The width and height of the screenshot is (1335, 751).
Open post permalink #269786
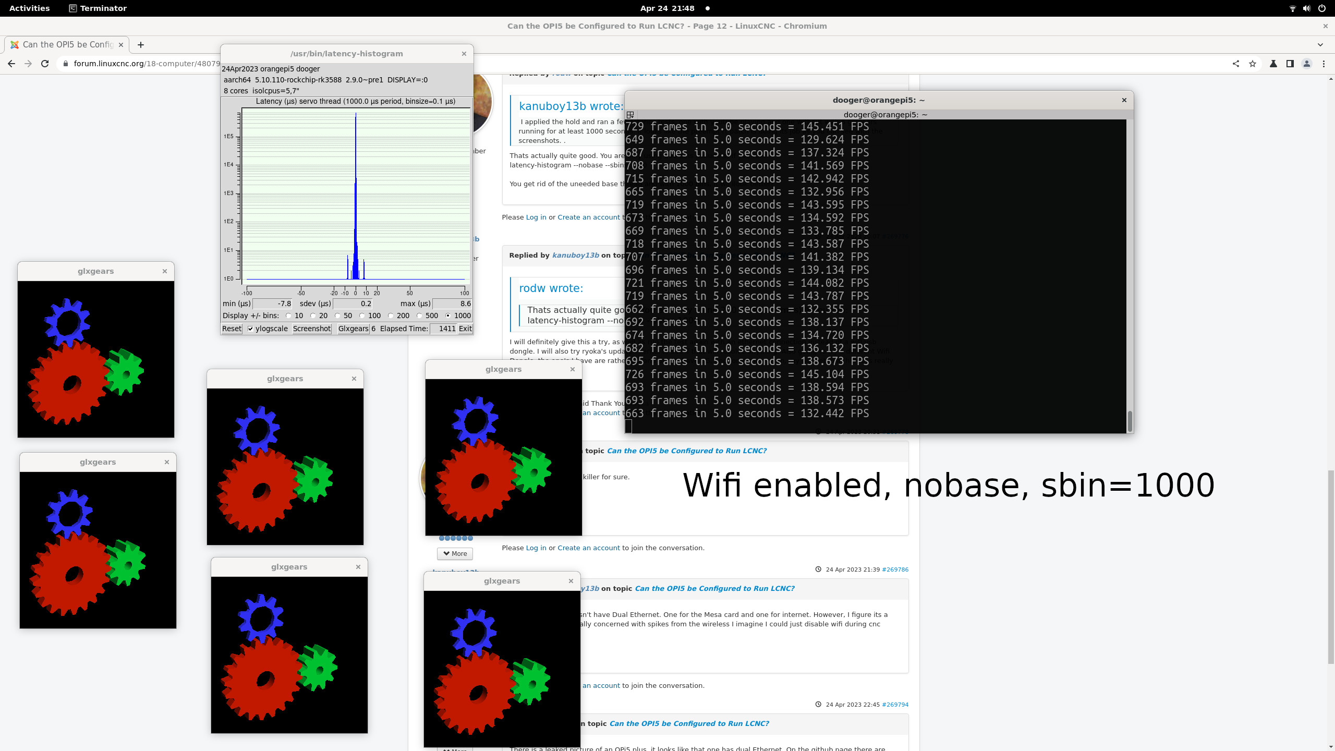(x=895, y=570)
